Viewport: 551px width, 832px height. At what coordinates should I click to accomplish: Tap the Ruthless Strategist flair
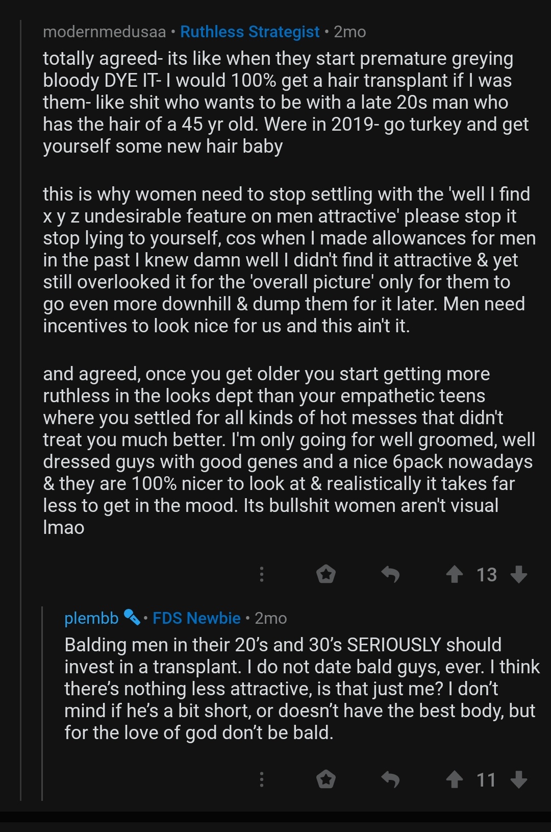[250, 32]
